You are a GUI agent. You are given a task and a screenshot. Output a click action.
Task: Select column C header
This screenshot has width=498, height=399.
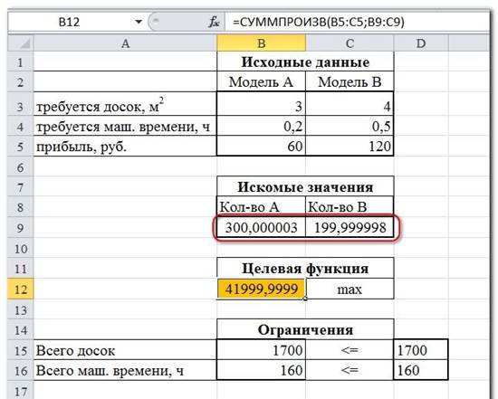point(350,43)
